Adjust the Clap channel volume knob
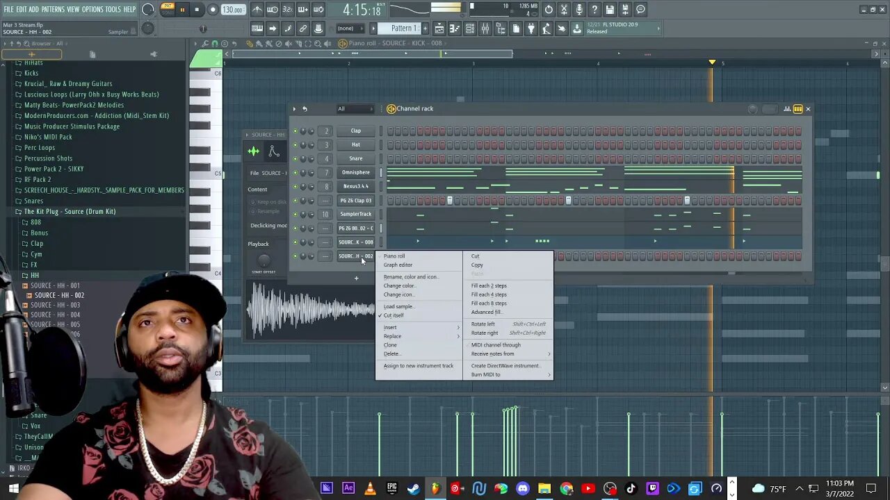 pos(311,131)
